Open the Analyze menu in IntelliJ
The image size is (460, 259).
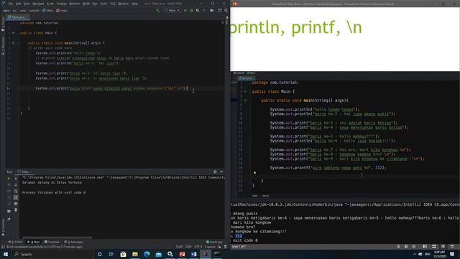[62, 4]
